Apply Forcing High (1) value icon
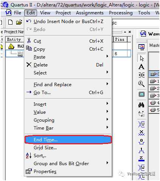The width and height of the screenshot is (160, 181). [x=141, y=150]
